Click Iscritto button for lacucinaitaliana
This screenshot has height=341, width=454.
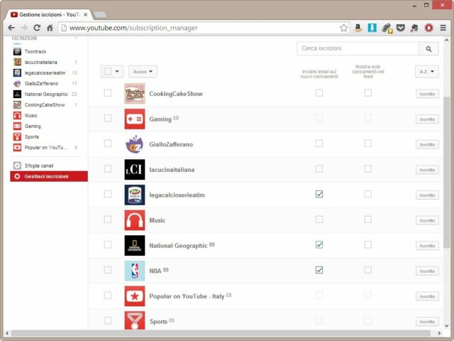427,170
